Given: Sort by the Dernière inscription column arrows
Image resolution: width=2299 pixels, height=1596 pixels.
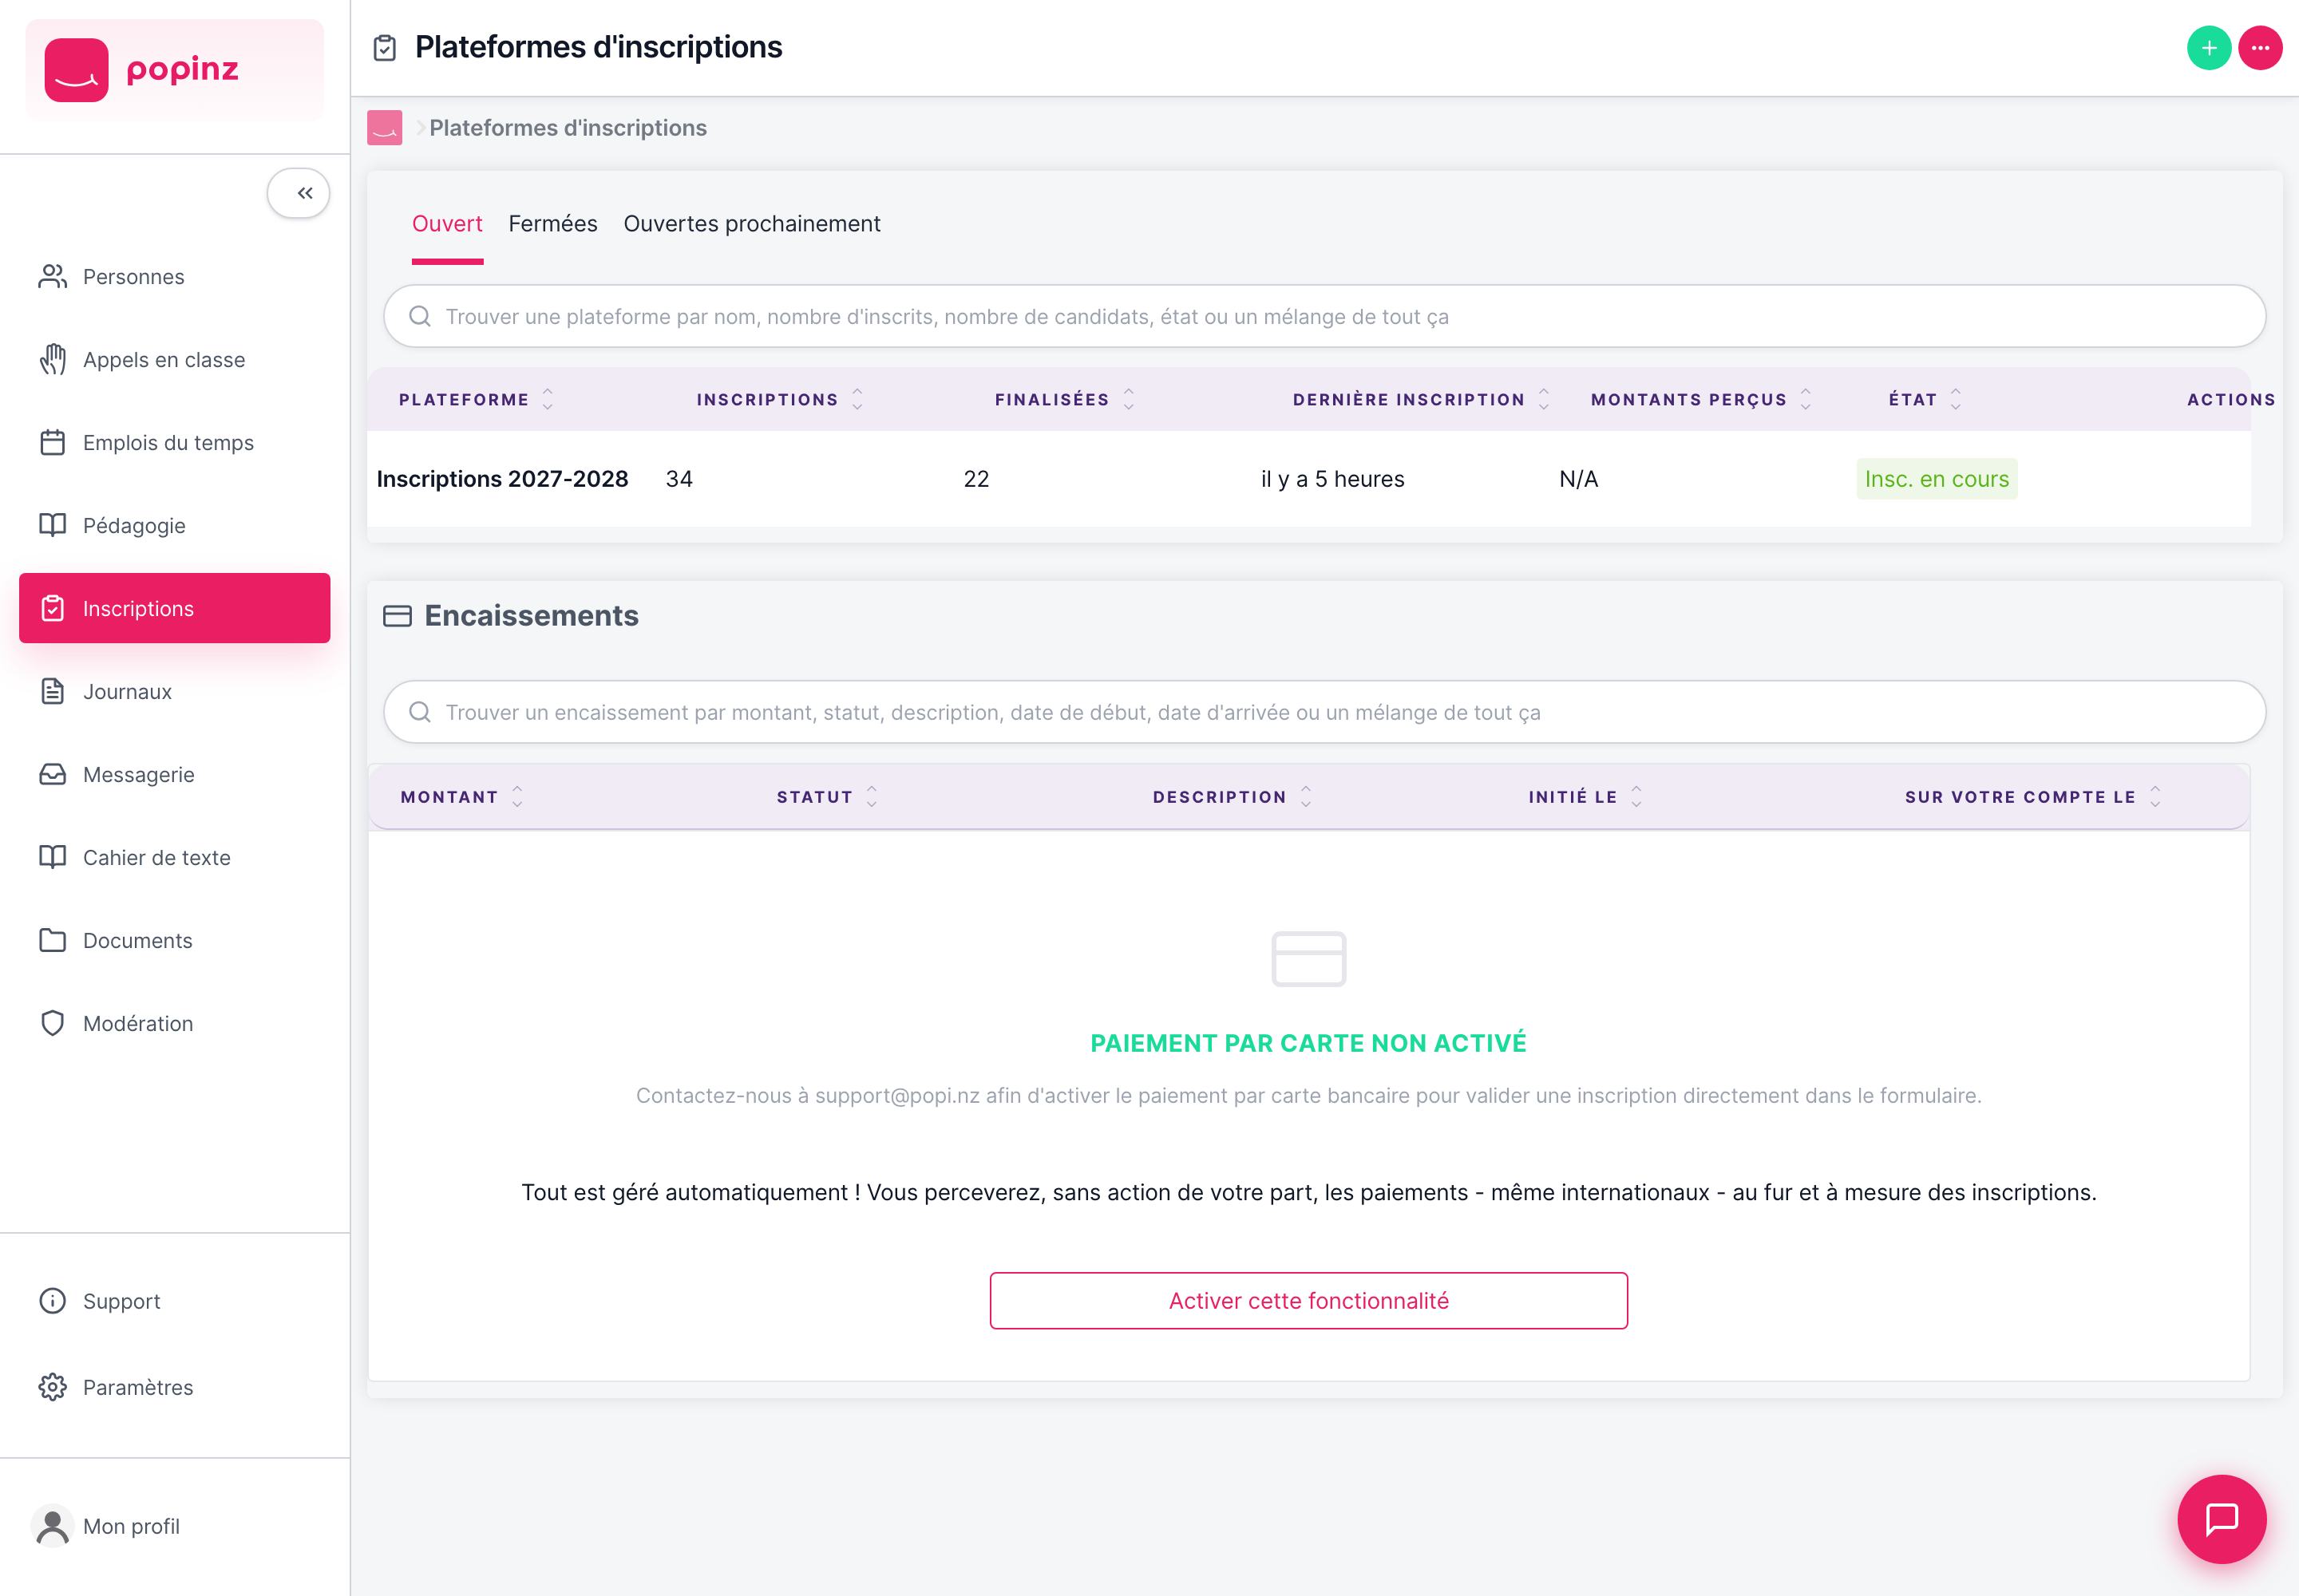Looking at the screenshot, I should tap(1544, 399).
